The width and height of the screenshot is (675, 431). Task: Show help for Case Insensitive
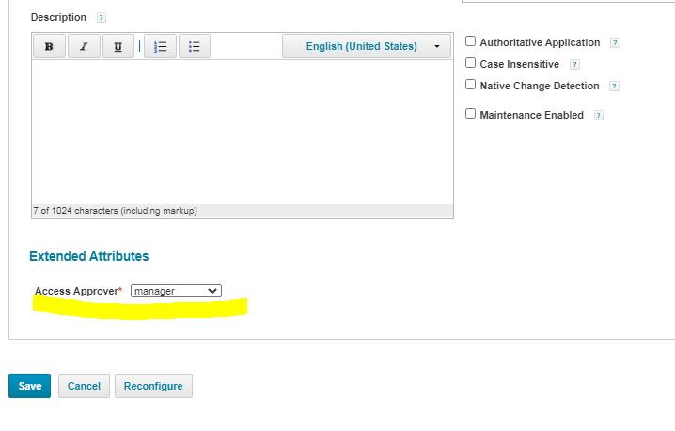[574, 65]
